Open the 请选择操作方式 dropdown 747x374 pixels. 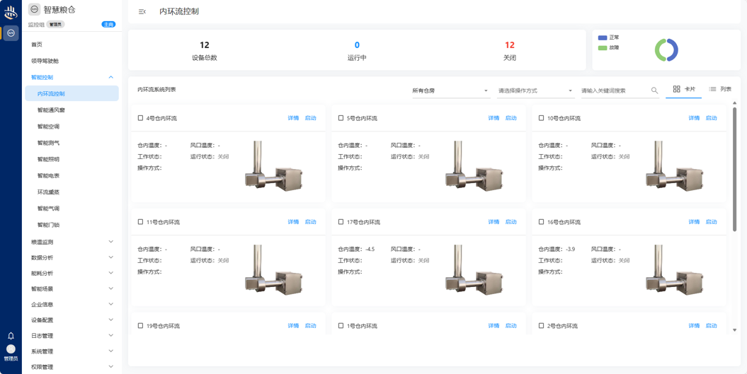click(535, 90)
